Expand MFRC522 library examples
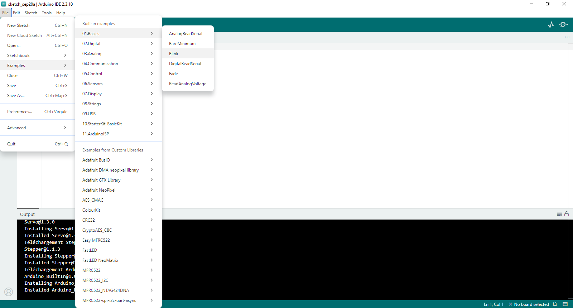Image resolution: width=573 pixels, height=308 pixels. (x=119, y=270)
